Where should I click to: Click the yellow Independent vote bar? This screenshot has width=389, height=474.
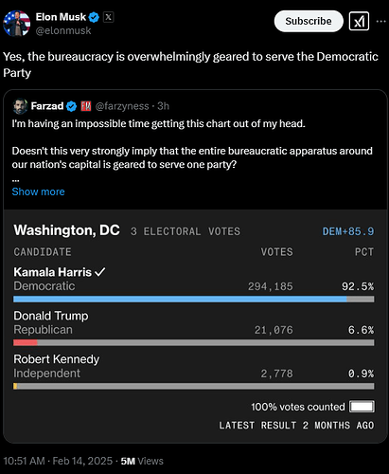click(x=15, y=386)
